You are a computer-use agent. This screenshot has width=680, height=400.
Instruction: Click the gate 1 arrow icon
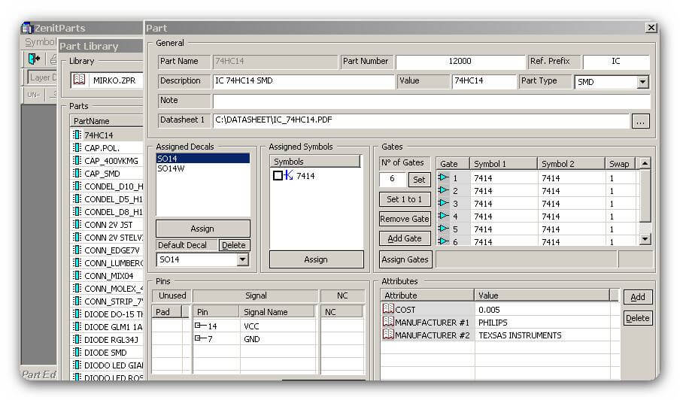pos(443,177)
